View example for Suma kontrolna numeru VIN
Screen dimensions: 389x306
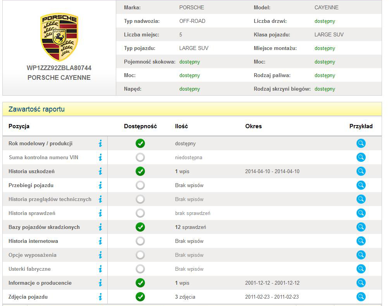coord(361,157)
